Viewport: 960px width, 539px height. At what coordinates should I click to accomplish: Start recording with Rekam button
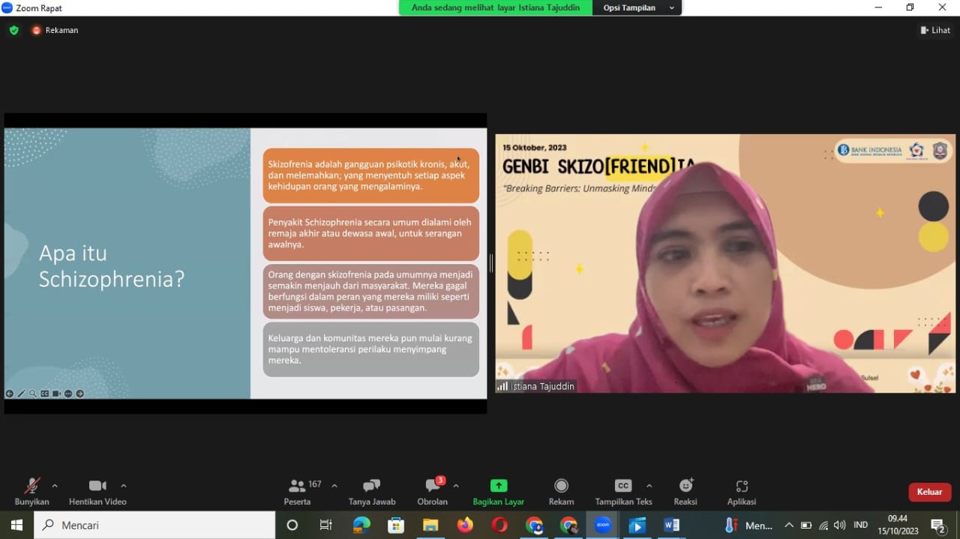tap(561, 492)
